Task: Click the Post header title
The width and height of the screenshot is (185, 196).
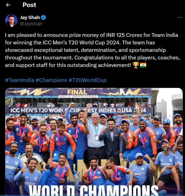Action: [29, 5]
